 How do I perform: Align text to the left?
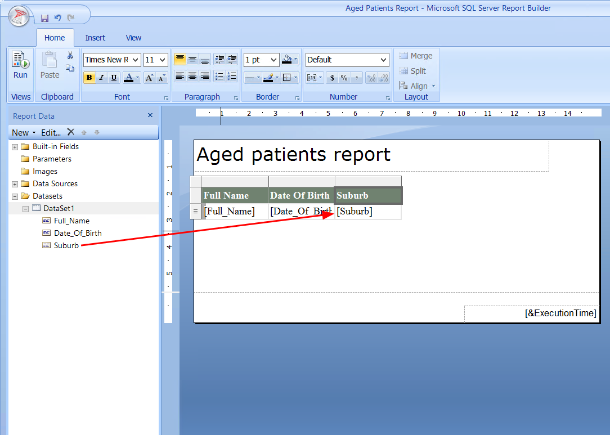coord(180,77)
